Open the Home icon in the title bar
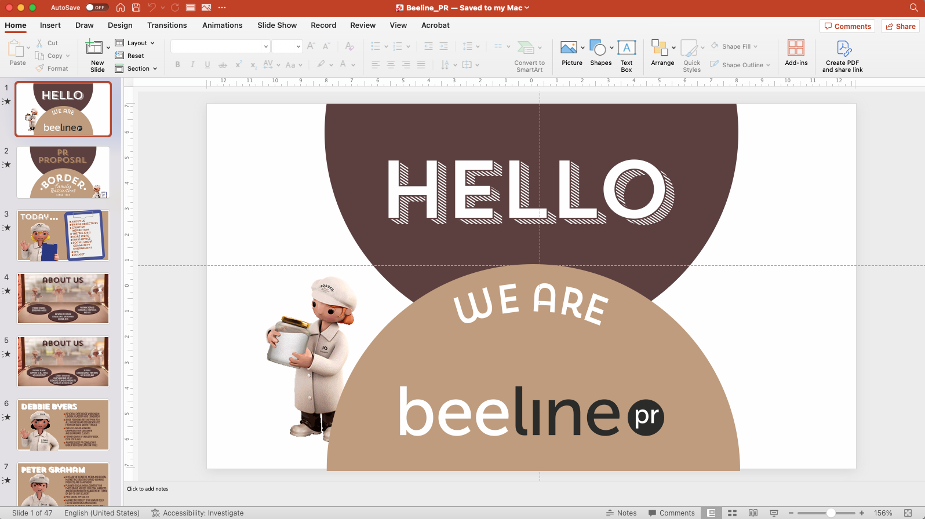 point(121,8)
